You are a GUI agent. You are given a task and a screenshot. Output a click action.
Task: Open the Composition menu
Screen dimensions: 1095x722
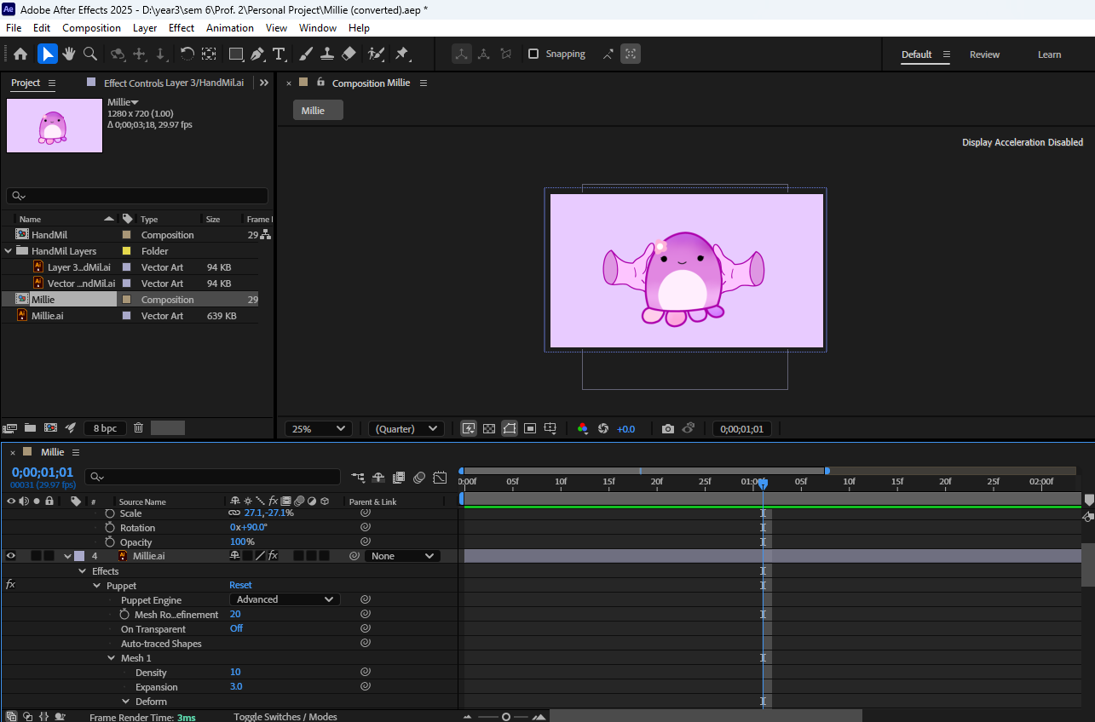91,28
